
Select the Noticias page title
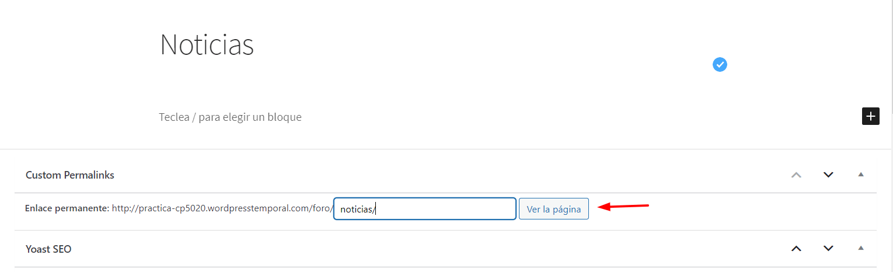[x=207, y=44]
